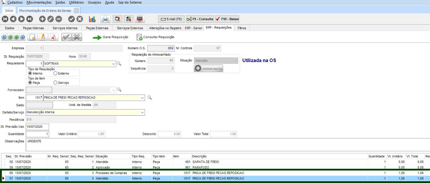430x183 pixels.
Task: Go to first record in main toolbar
Action: coord(5,19)
